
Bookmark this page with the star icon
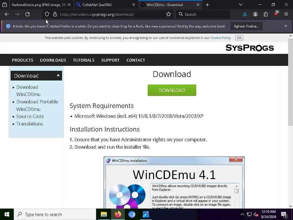[x=168, y=14]
